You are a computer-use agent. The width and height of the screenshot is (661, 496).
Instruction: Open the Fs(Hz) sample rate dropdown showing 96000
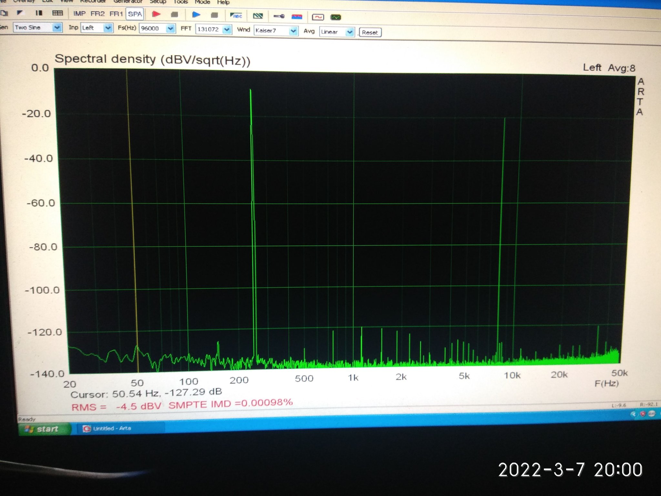coord(157,28)
